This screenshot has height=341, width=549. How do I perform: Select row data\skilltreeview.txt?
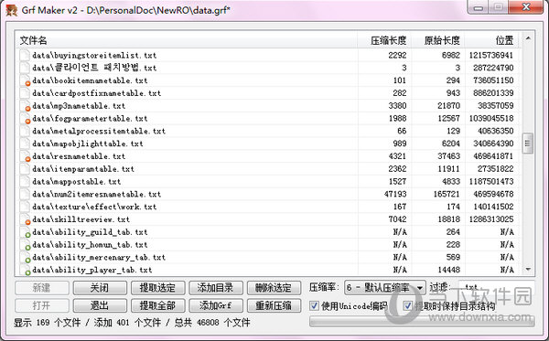[268, 219]
